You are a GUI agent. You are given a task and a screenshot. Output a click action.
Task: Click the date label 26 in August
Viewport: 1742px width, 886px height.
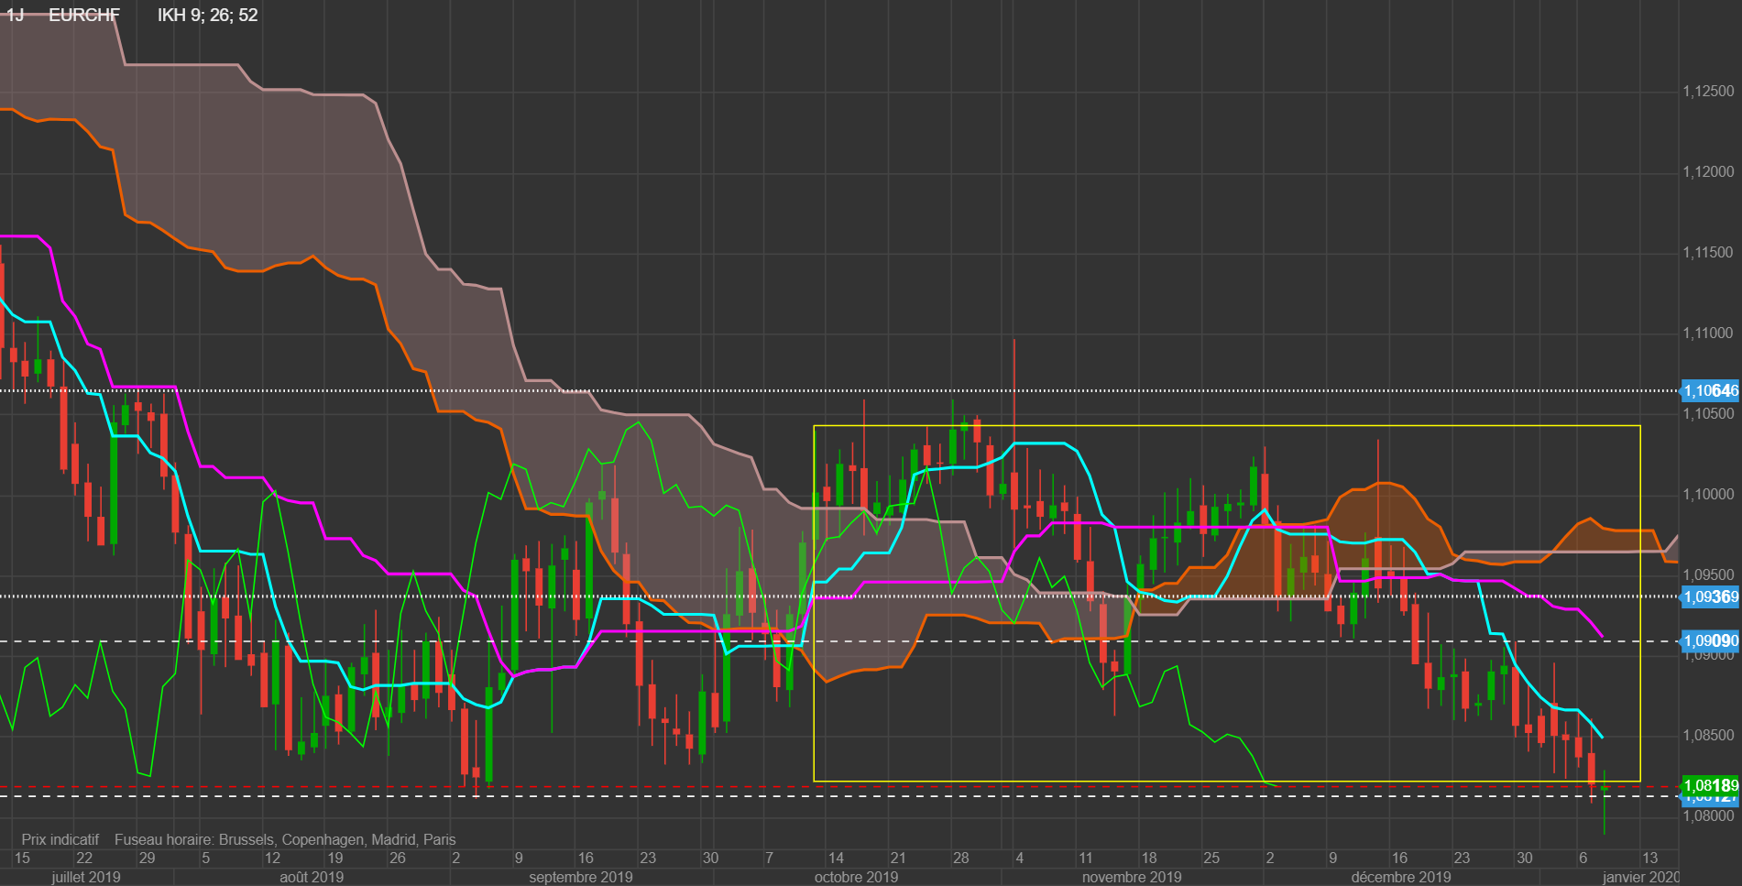tap(398, 859)
